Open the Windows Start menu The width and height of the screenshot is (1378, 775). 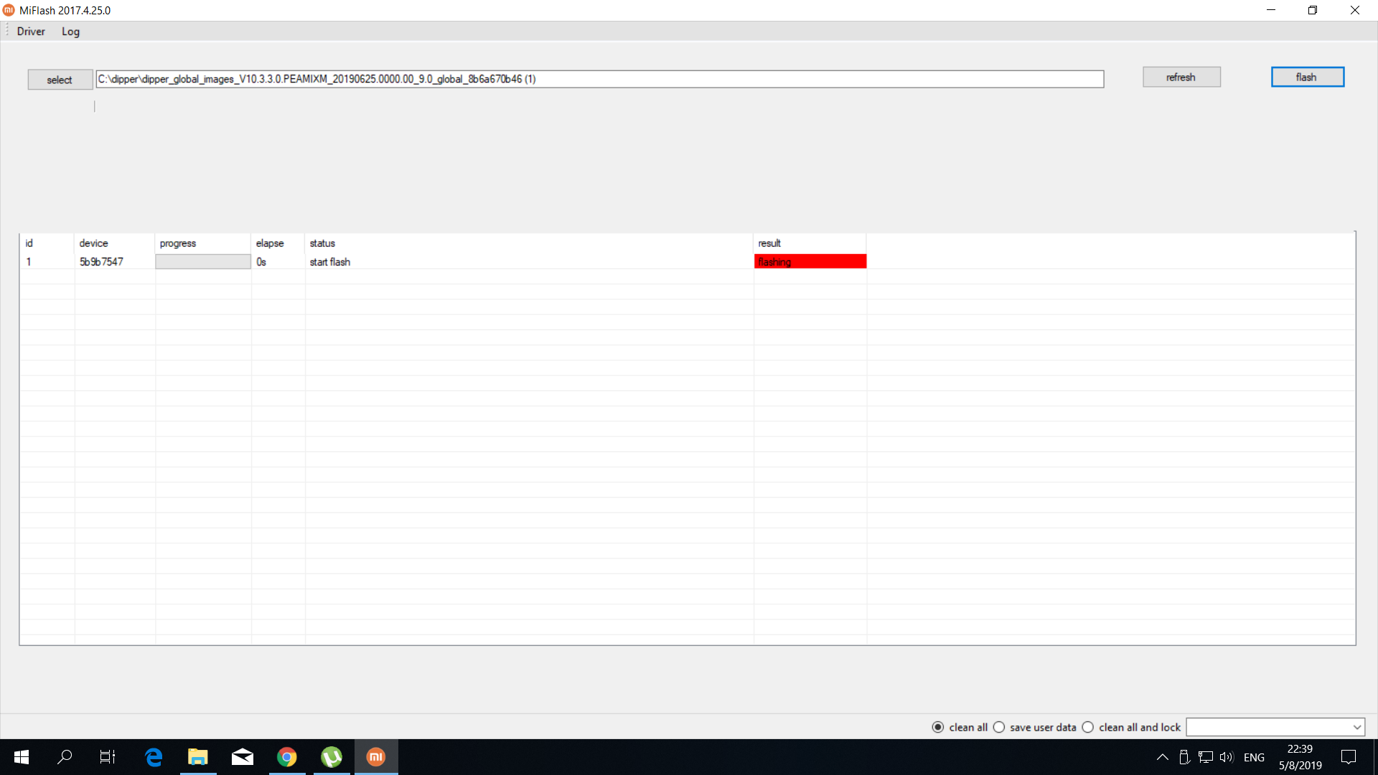pyautogui.click(x=22, y=757)
